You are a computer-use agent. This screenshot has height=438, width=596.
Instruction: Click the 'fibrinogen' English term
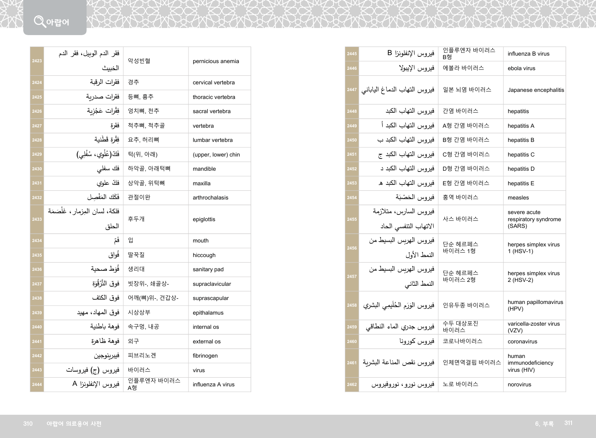point(205,356)
